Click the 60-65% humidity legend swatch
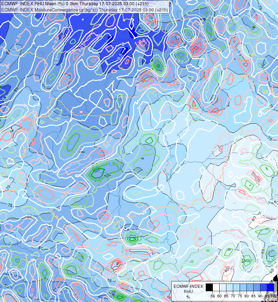This screenshot has width=278, height=302. click(x=223, y=287)
